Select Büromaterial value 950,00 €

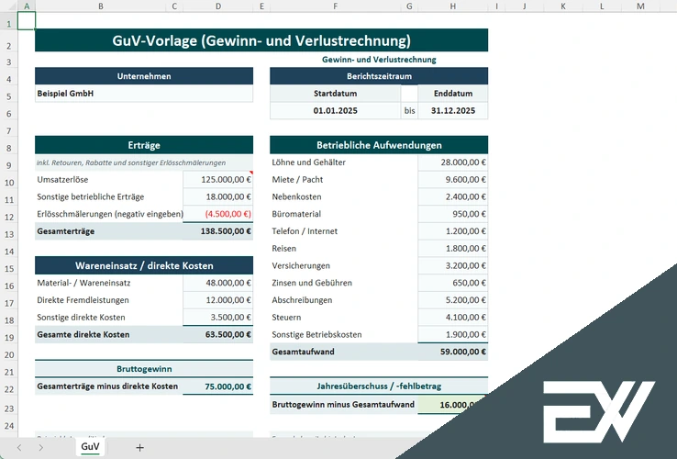click(453, 214)
